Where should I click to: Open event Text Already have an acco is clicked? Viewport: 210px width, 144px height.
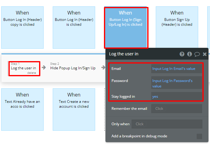tap(22, 110)
